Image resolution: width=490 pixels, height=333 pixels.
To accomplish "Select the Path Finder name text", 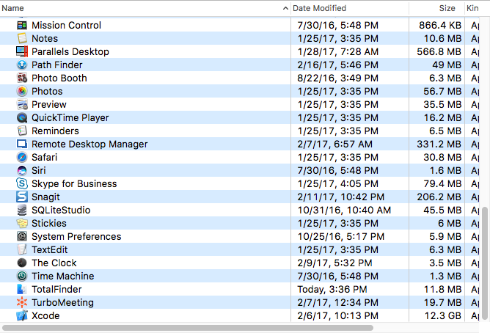I will pos(57,65).
